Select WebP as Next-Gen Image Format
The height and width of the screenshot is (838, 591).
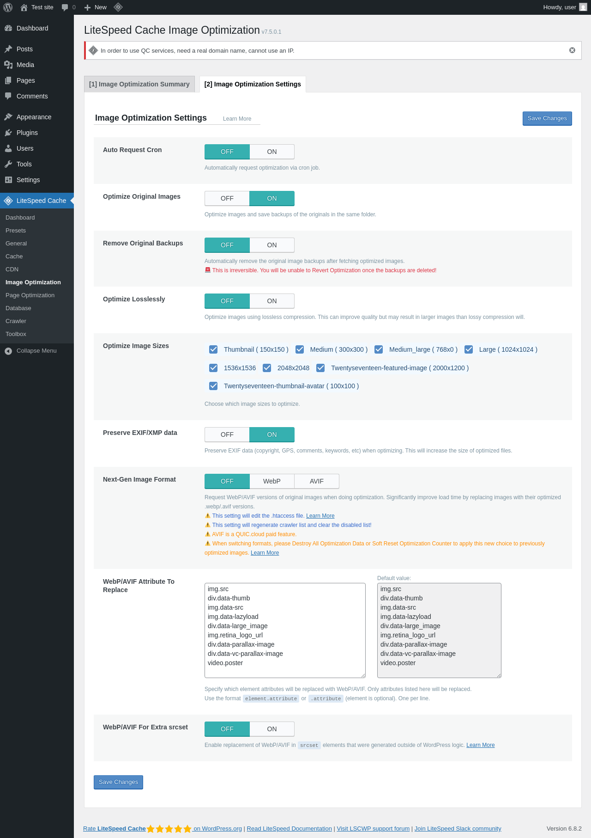pos(272,481)
